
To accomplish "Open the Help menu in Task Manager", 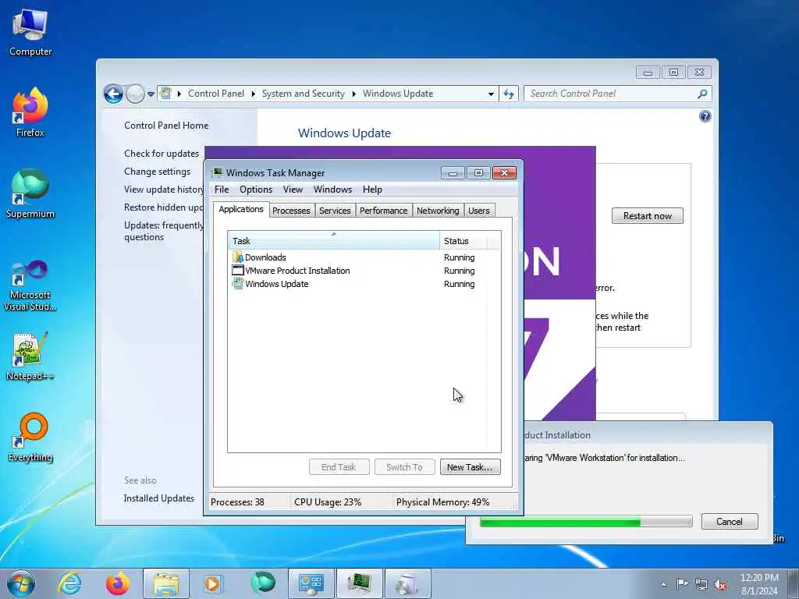I will (372, 190).
